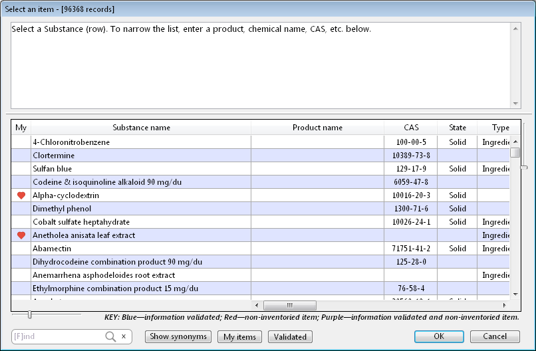Select Dihydrocodeine combination product 90 mg/du
536x351 pixels.
click(117, 262)
